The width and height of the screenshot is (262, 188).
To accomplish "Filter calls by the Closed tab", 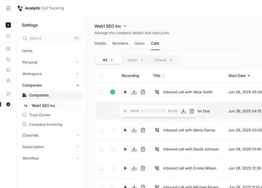I will pyautogui.click(x=163, y=60).
